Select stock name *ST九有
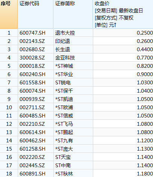 click(x=64, y=140)
